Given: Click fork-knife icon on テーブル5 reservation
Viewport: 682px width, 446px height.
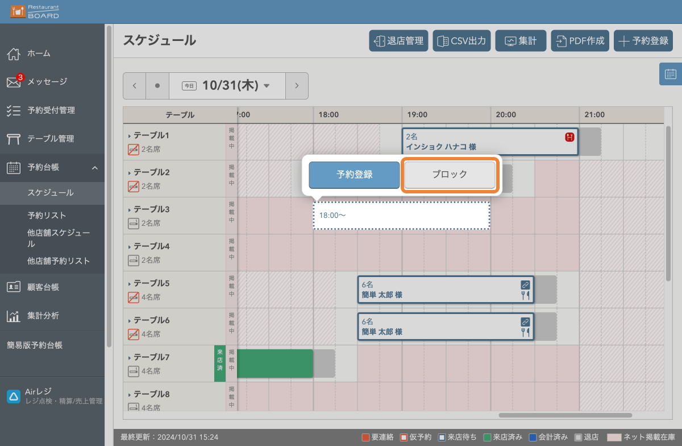Looking at the screenshot, I should (525, 295).
